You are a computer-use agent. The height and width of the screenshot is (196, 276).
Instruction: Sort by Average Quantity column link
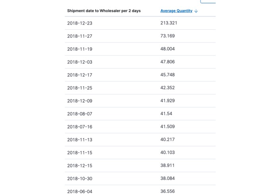(176, 11)
